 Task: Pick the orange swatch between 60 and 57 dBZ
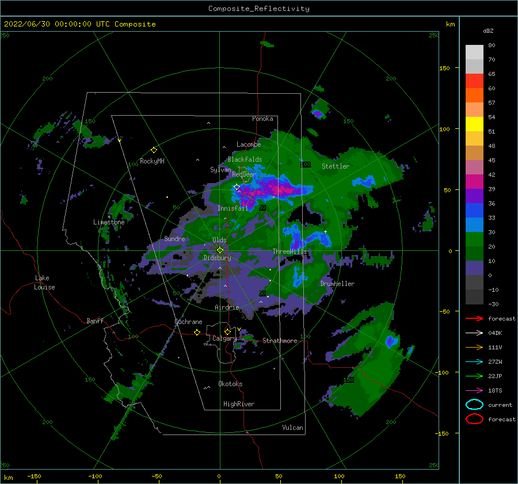tap(474, 96)
